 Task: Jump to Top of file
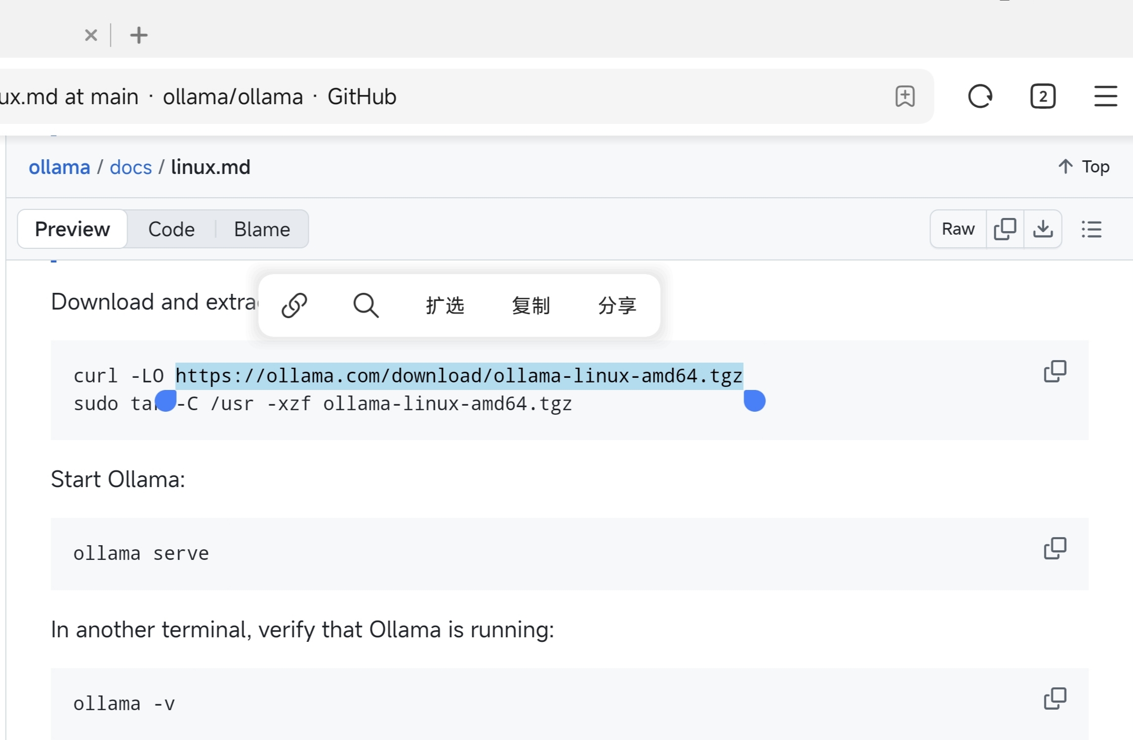point(1084,166)
